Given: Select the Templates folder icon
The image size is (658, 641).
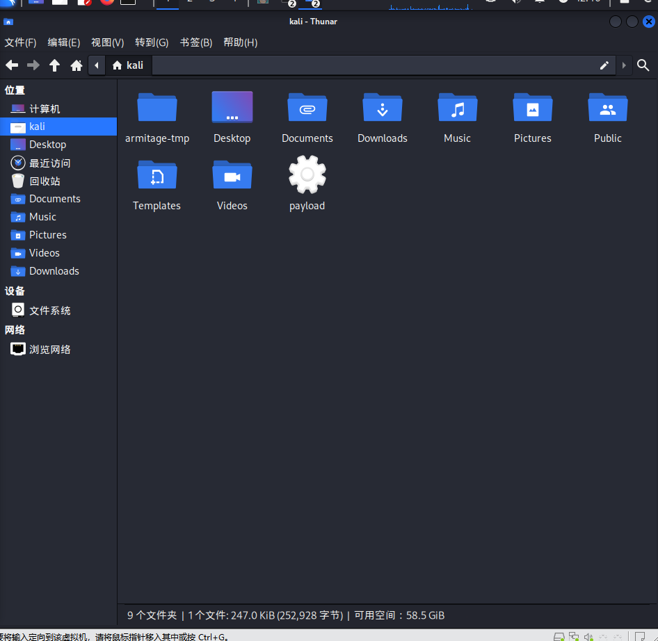Looking at the screenshot, I should coord(157,175).
